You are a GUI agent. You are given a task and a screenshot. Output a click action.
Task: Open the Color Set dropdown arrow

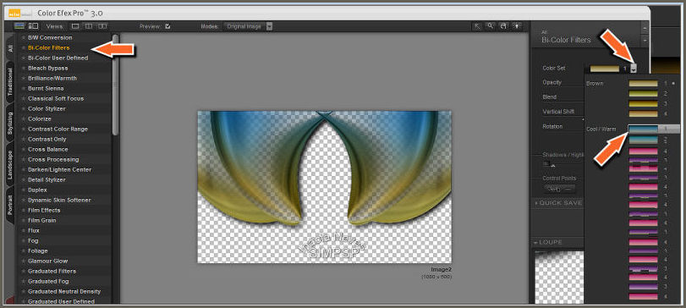[x=634, y=69]
